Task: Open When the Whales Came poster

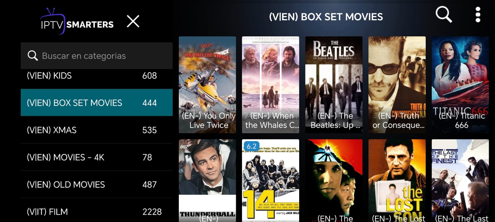Action: pyautogui.click(x=270, y=85)
